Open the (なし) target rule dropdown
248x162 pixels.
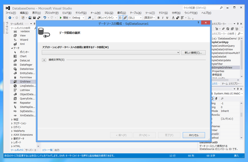[135, 18]
